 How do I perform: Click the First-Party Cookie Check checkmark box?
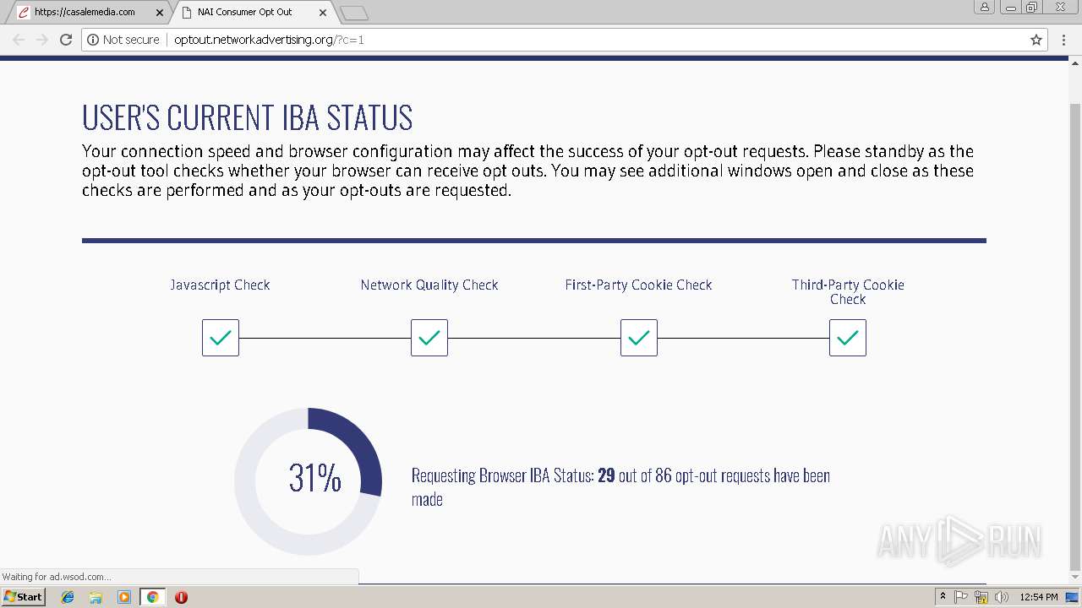639,338
